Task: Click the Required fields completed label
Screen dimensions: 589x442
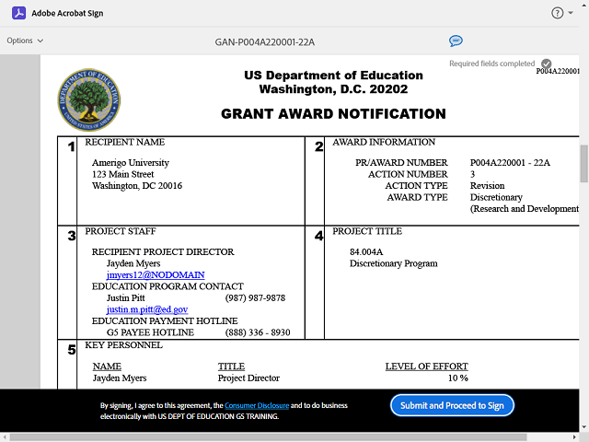Action: (x=491, y=64)
